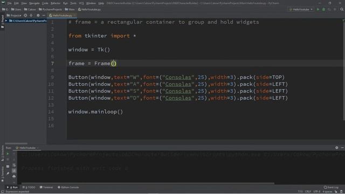Toggle the Python Console tool window button

68,188
